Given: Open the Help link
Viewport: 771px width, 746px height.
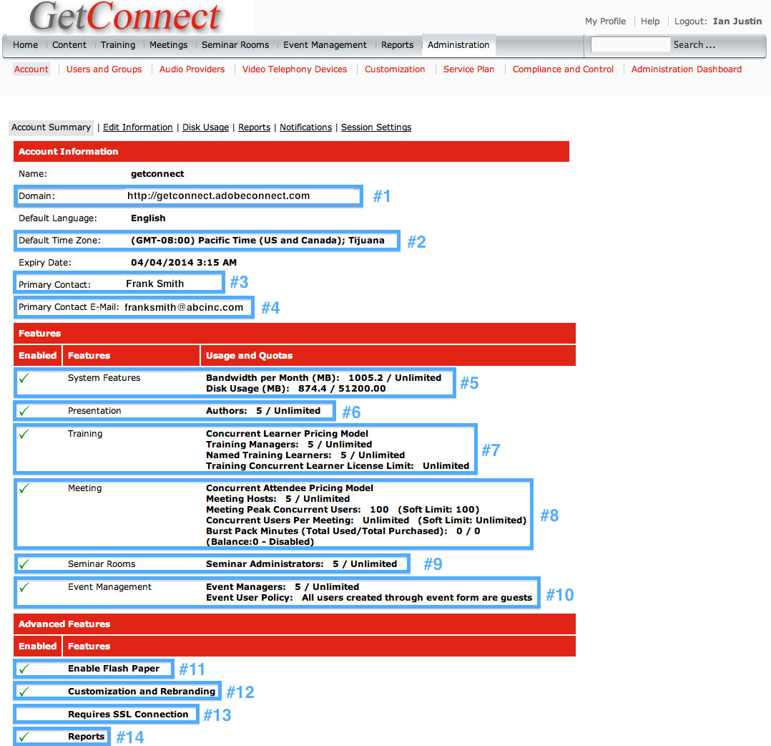Looking at the screenshot, I should (x=649, y=21).
